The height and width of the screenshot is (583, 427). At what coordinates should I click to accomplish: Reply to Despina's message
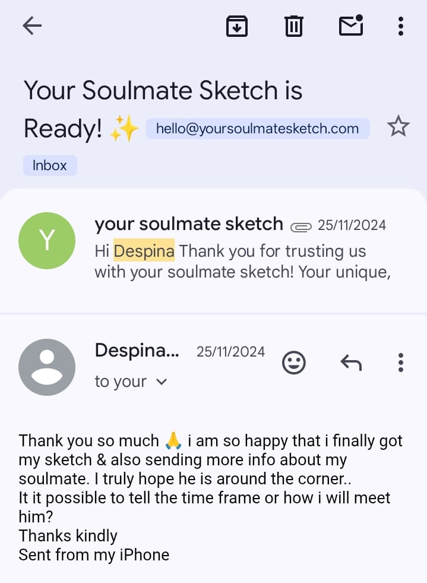click(x=350, y=363)
